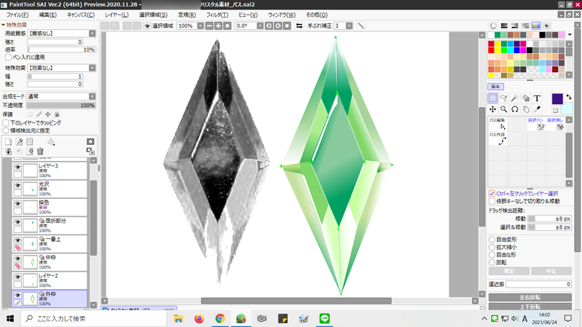The height and width of the screenshot is (327, 582).
Task: Create a new linework pen layer
Action: tap(19, 142)
